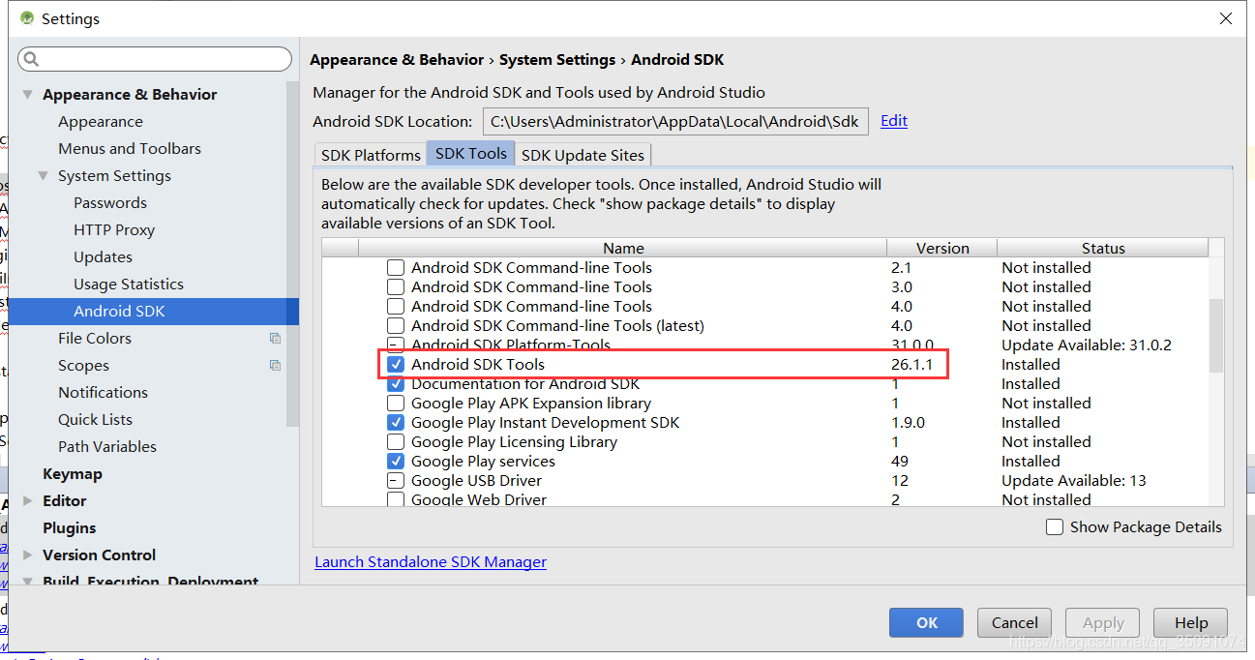The image size is (1255, 660).
Task: Open Plugins settings page
Action: tap(70, 527)
